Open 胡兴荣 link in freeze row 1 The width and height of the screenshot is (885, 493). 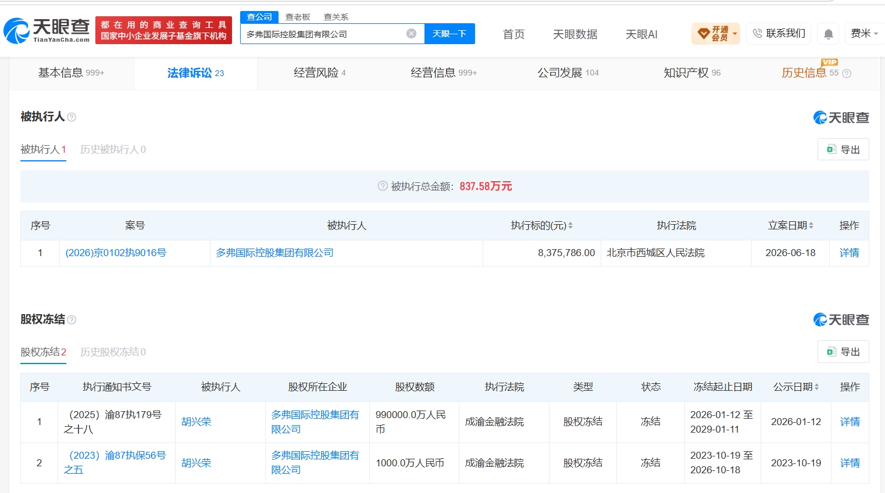pyautogui.click(x=196, y=422)
